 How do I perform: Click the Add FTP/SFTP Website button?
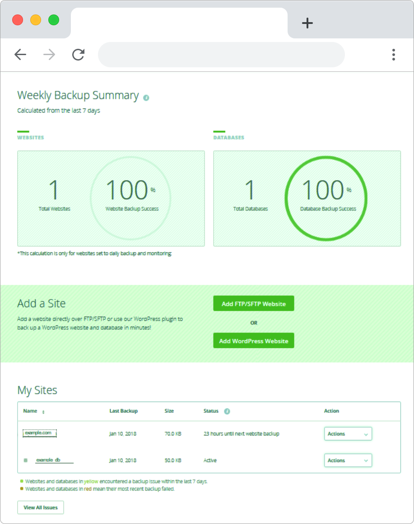(253, 304)
